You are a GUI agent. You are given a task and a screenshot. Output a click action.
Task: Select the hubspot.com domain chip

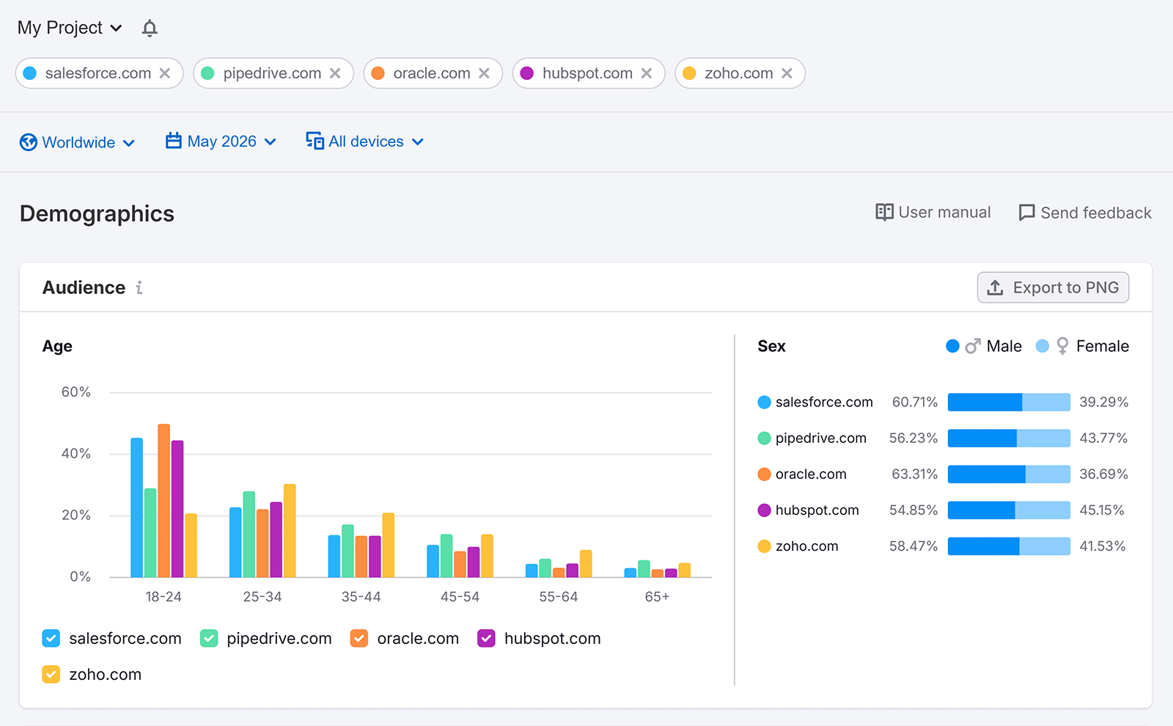click(x=587, y=73)
